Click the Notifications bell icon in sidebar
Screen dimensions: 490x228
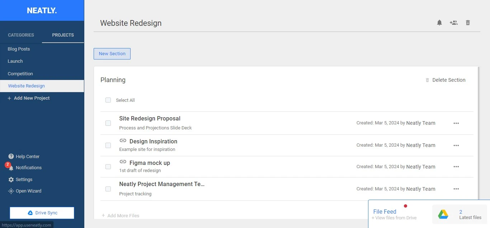[11, 168]
